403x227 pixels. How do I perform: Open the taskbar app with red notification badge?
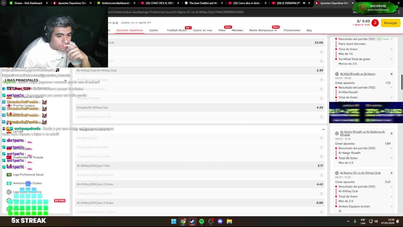pyautogui.click(x=211, y=221)
